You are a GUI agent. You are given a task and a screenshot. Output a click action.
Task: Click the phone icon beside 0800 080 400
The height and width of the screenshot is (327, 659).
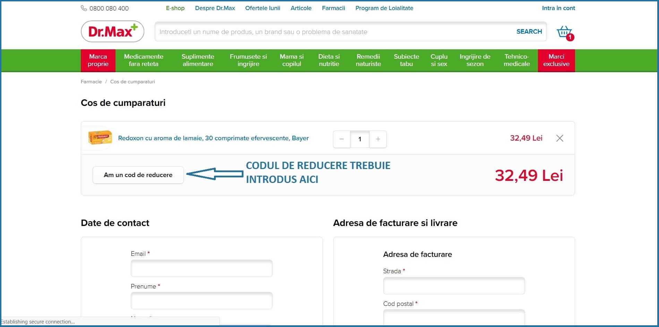[x=84, y=8]
